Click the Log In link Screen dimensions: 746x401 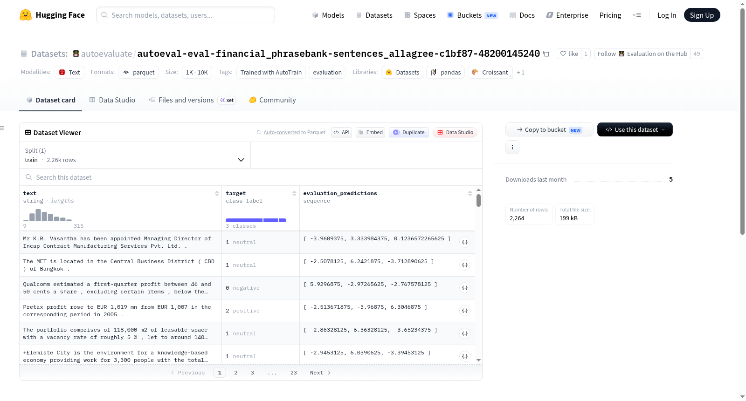point(667,15)
